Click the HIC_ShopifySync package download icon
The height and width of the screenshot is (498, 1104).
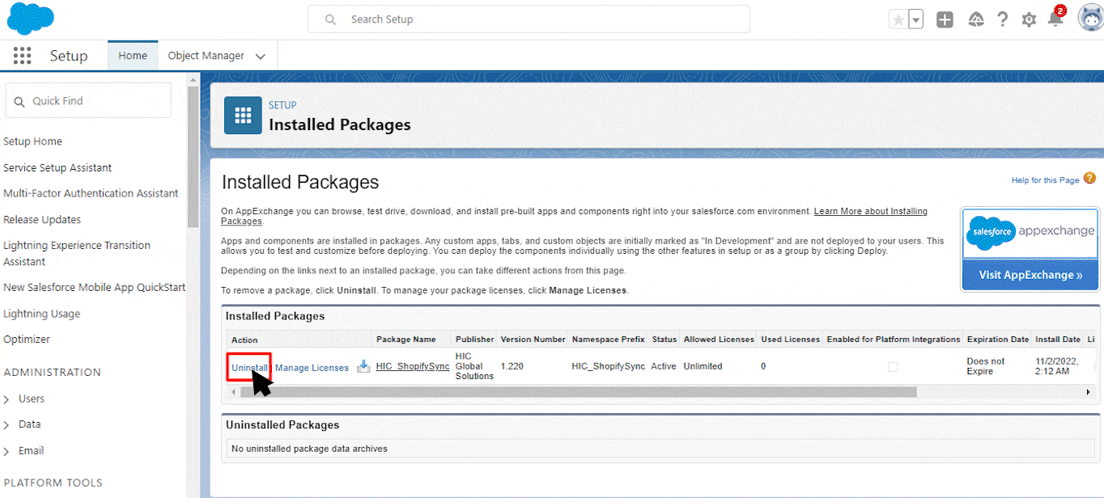363,366
